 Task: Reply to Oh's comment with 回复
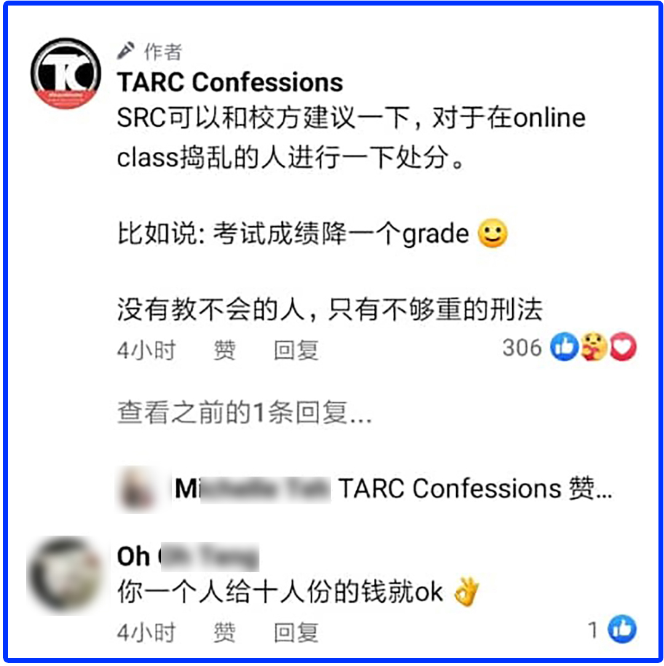pyautogui.click(x=296, y=632)
